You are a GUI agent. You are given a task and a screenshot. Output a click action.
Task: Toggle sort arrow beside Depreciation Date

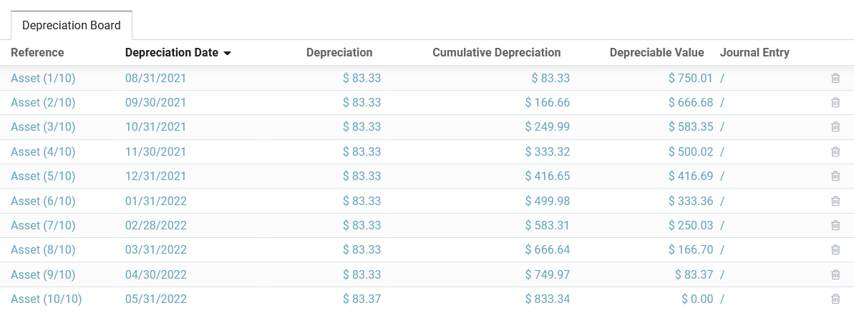coord(228,54)
